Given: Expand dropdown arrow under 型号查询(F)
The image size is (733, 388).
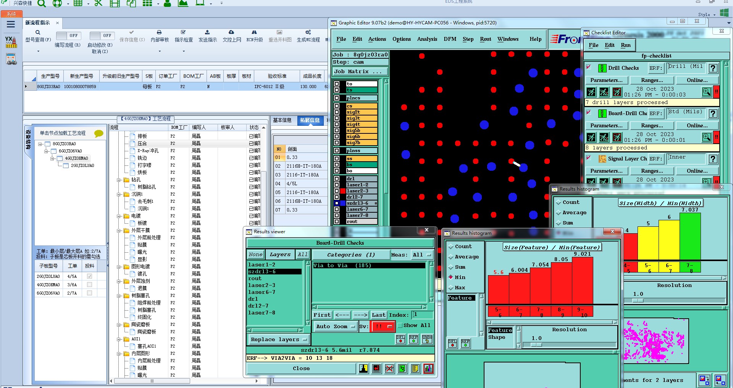Looking at the screenshot, I should tap(38, 51).
